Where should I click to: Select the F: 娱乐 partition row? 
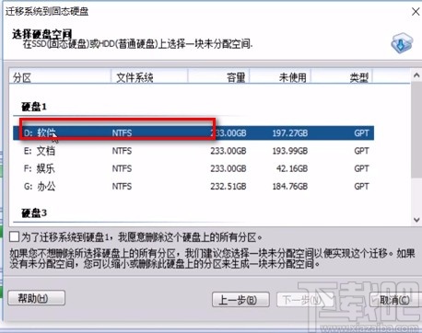(193, 168)
